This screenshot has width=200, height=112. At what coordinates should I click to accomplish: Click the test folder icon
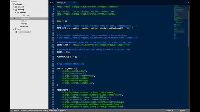coord(16,29)
